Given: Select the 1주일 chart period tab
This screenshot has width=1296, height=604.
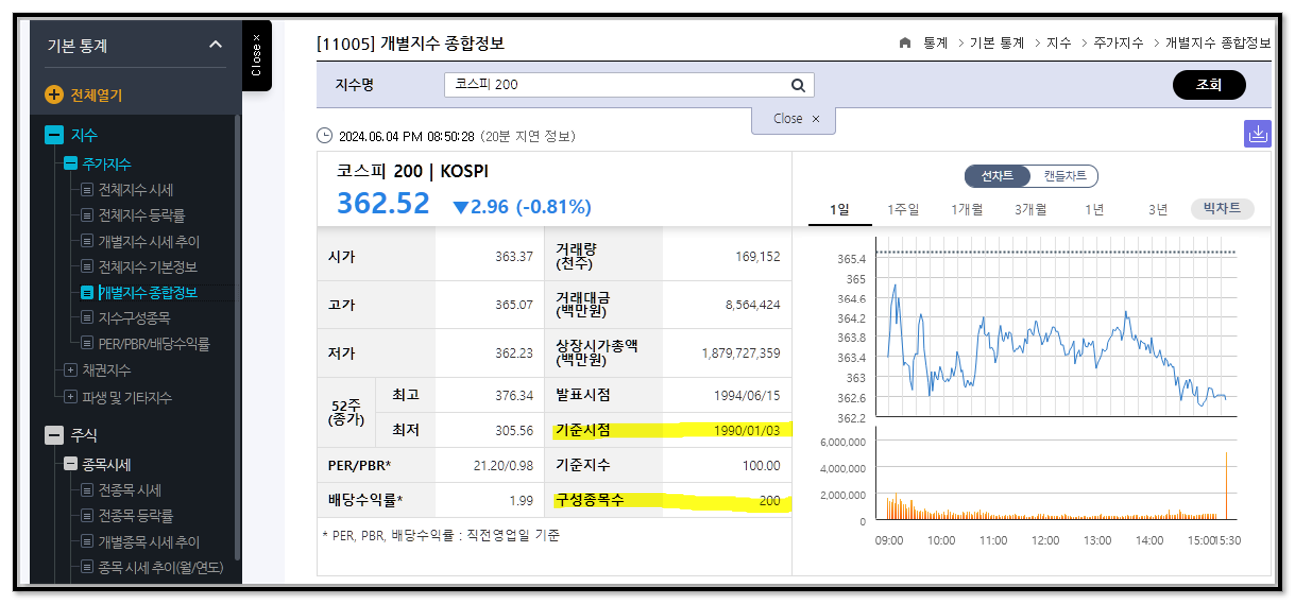Looking at the screenshot, I should coord(903,209).
